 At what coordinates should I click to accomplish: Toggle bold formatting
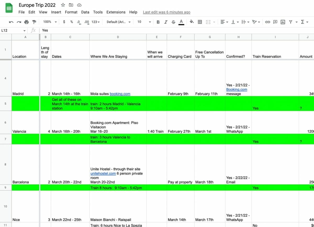pyautogui.click(x=158, y=22)
